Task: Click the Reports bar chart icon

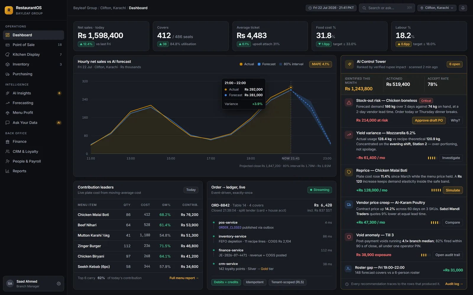Action: 8,171
